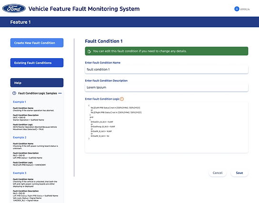Open the AMALI4 user profile avatar
The image size is (259, 203).
(x=237, y=9)
